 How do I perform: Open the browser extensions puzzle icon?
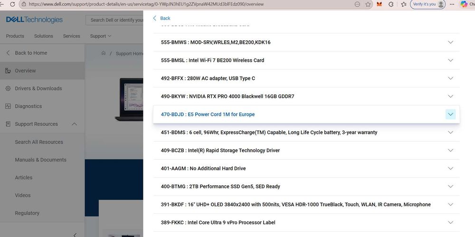391,4
